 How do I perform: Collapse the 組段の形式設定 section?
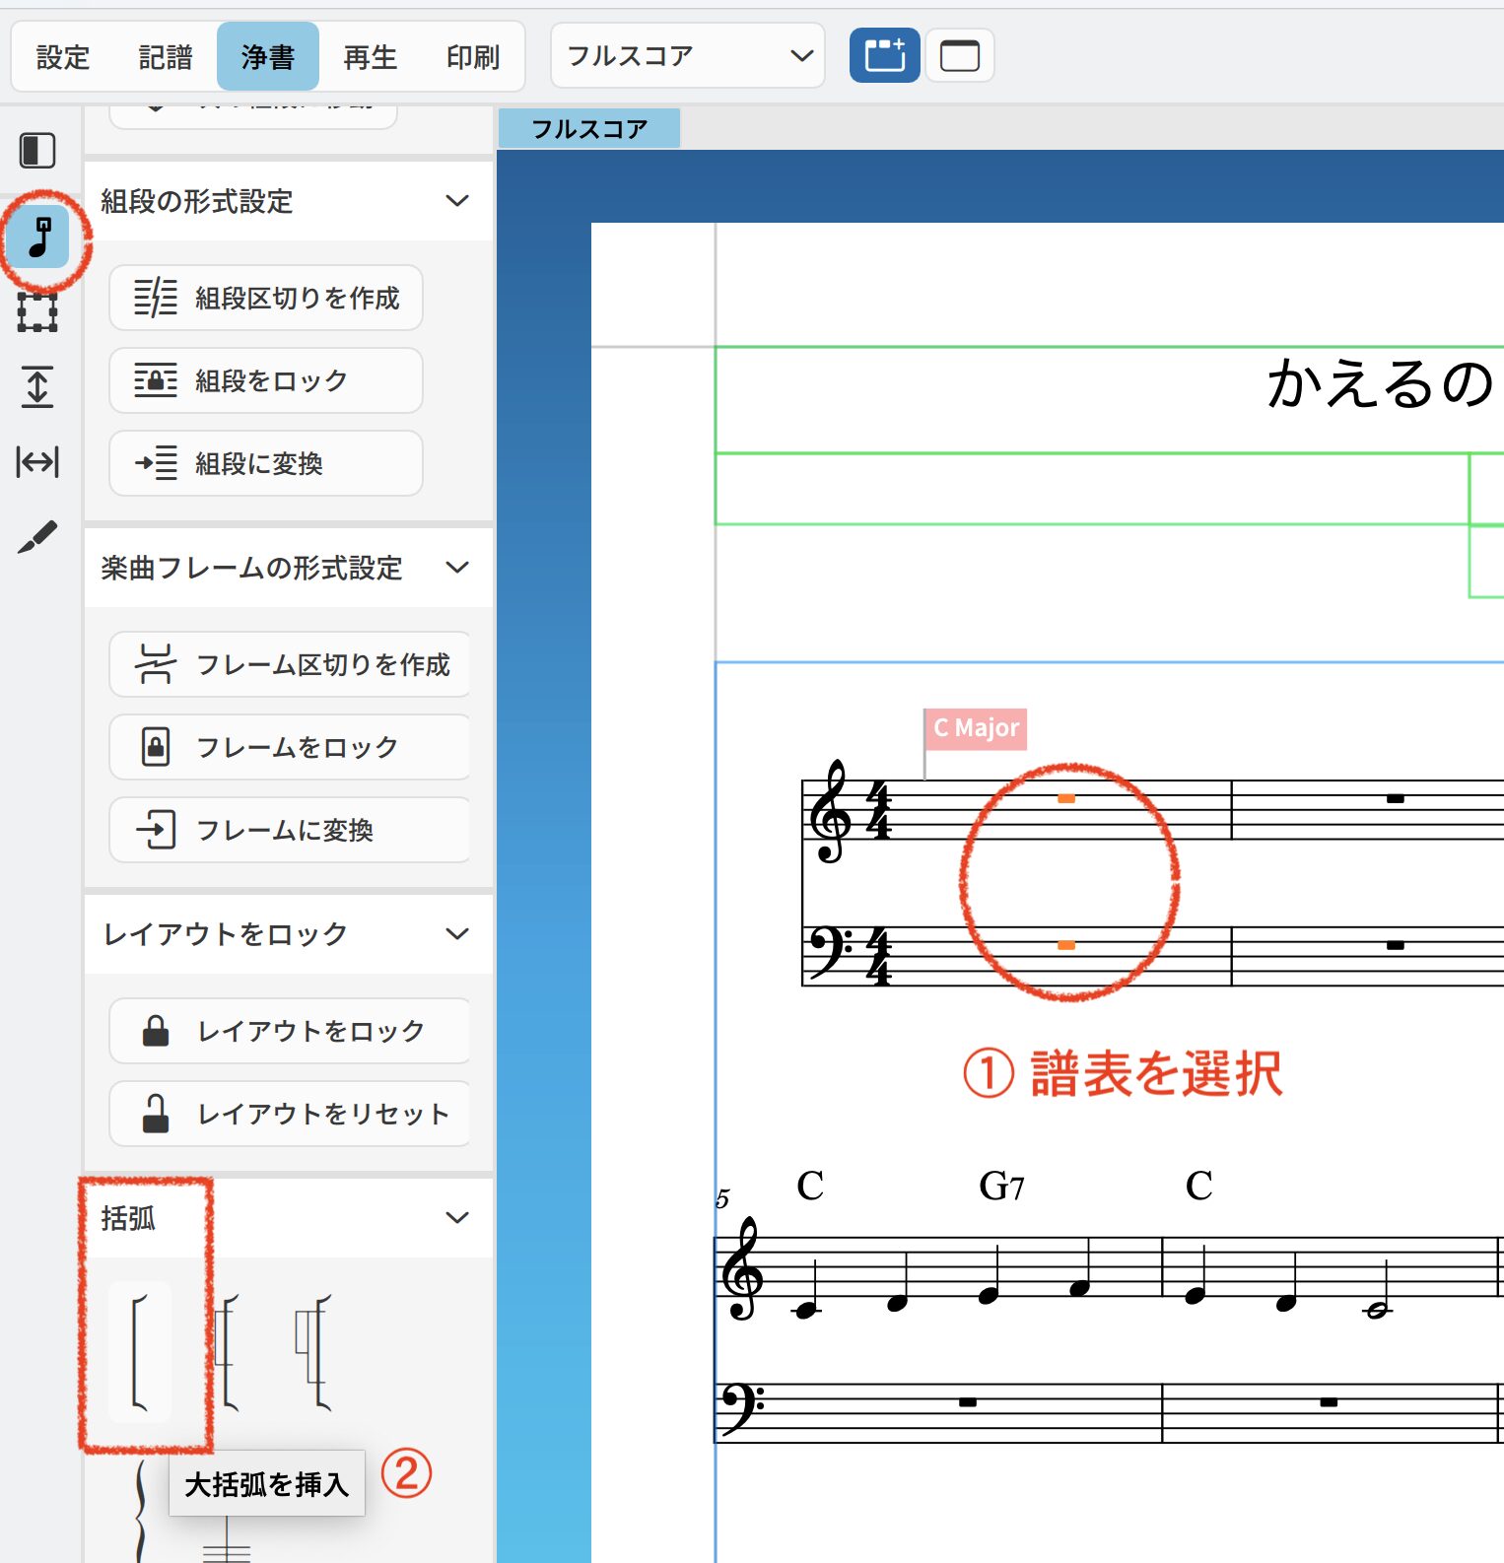click(x=456, y=201)
